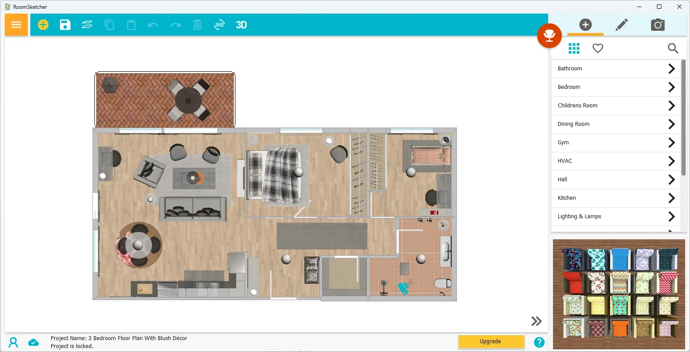Expand the Bedroom category

(x=616, y=87)
